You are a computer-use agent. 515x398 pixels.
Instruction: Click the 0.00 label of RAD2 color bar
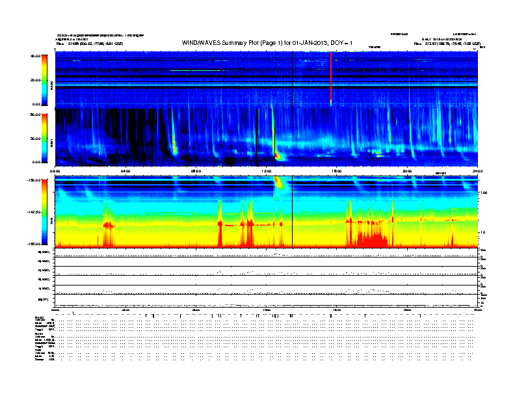(36, 104)
